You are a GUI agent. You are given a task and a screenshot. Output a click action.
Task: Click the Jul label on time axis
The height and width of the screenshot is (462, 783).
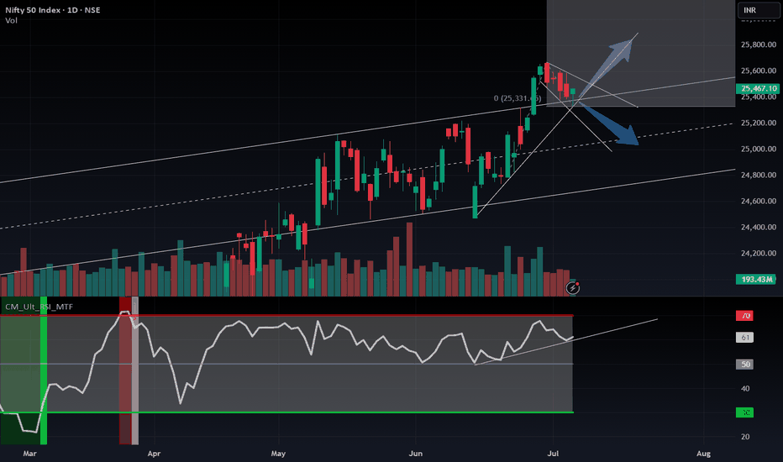pos(553,454)
